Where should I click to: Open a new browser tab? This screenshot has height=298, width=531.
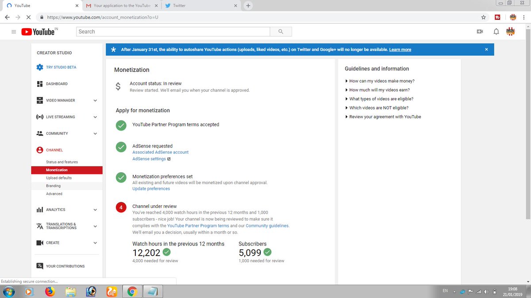tap(248, 6)
